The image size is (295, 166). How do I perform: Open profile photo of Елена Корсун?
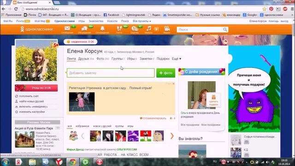pos(36,60)
